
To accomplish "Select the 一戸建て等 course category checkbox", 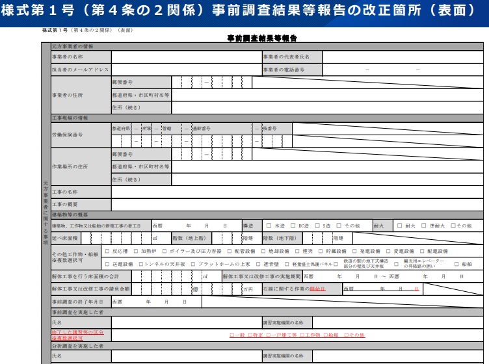I will click(268, 335).
